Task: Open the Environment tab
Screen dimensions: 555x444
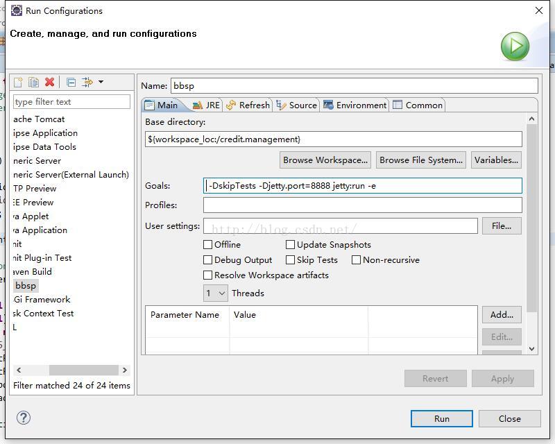Action: pos(355,105)
